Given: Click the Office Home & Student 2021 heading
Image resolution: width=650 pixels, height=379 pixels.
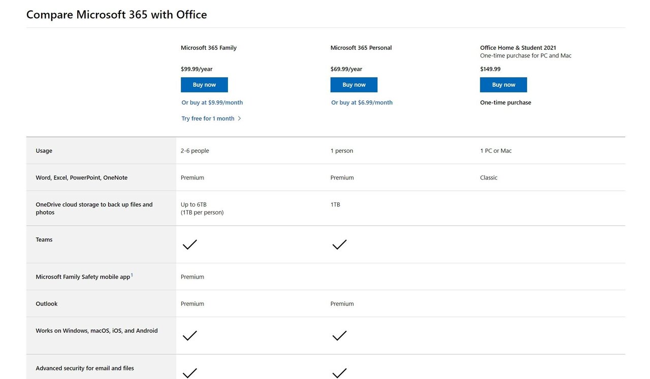Looking at the screenshot, I should coord(518,48).
